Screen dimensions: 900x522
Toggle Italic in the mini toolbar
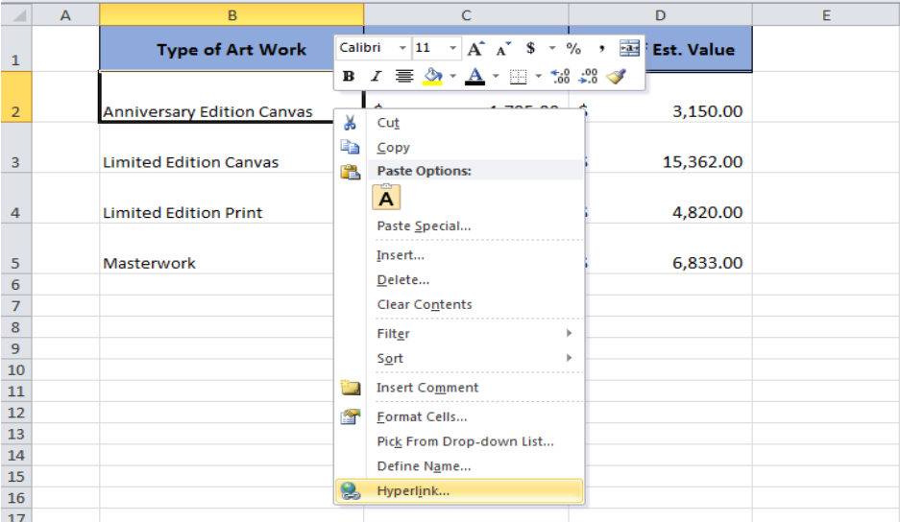[x=376, y=77]
